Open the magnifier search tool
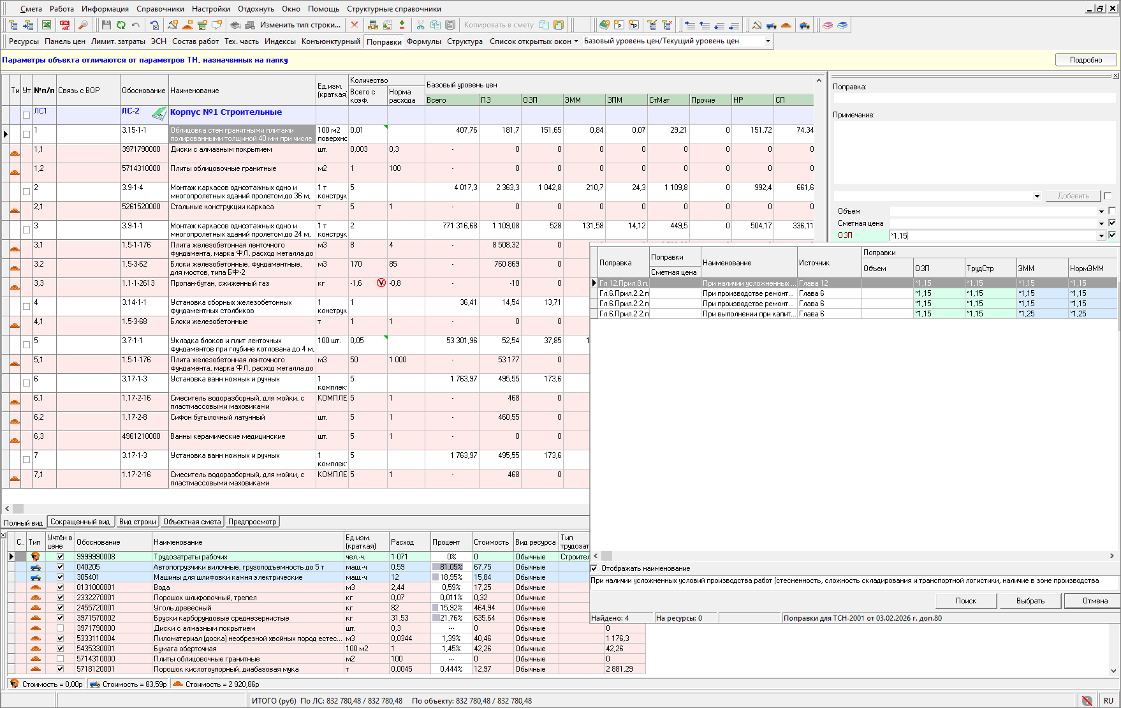The width and height of the screenshot is (1121, 708). click(x=83, y=25)
